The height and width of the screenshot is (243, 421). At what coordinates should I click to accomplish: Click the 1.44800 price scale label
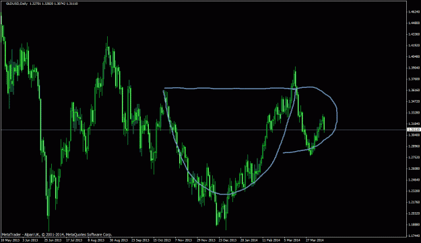414,23
